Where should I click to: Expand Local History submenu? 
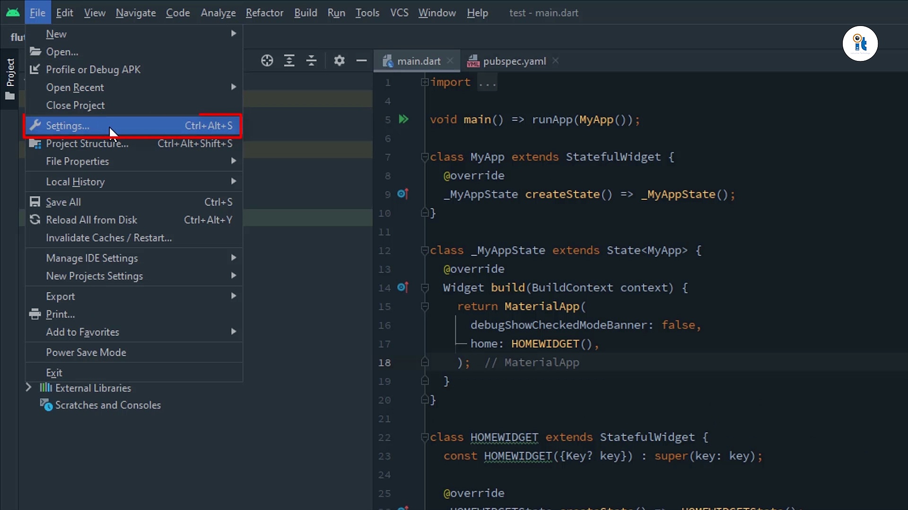tap(134, 182)
